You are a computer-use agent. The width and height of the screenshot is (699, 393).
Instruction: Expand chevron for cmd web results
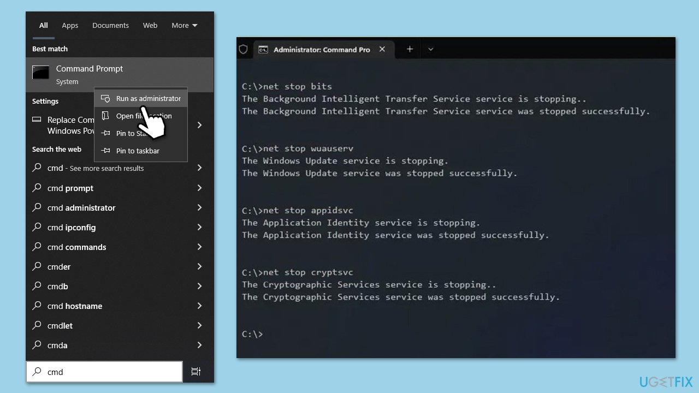tap(200, 168)
